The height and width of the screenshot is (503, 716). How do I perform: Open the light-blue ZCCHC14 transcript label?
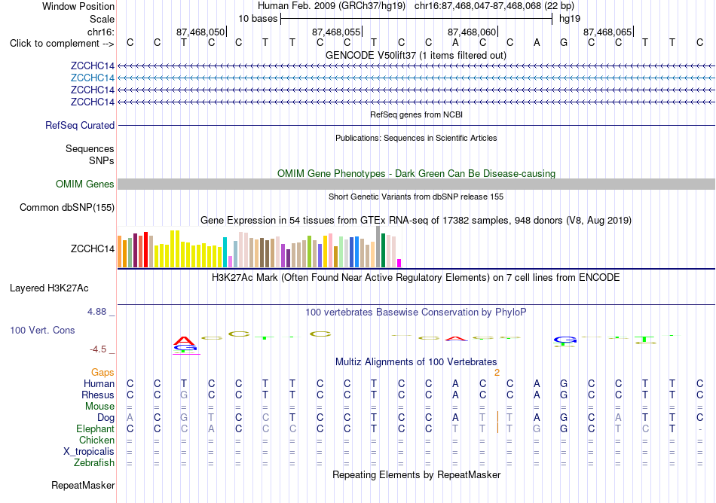pyautogui.click(x=92, y=78)
